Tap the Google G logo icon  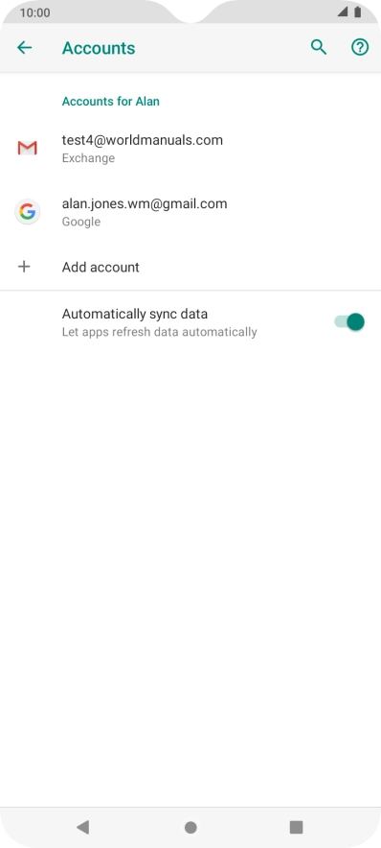tap(27, 211)
